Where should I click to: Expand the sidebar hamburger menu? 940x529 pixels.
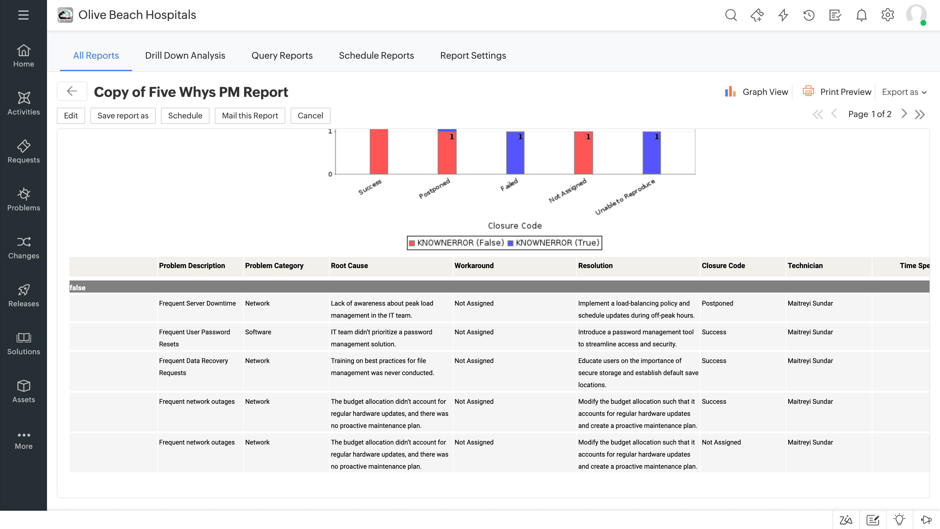[23, 15]
